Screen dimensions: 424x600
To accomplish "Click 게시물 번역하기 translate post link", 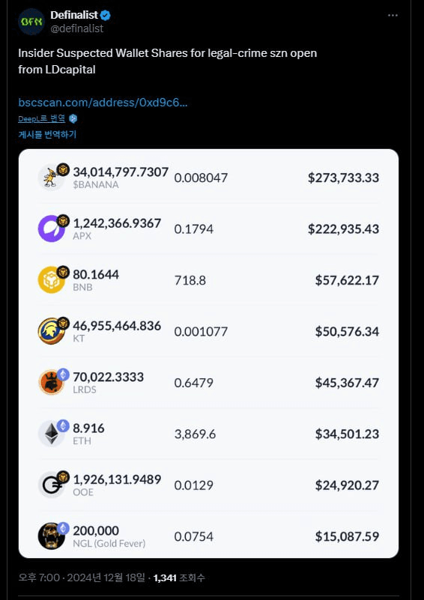I will coord(47,134).
